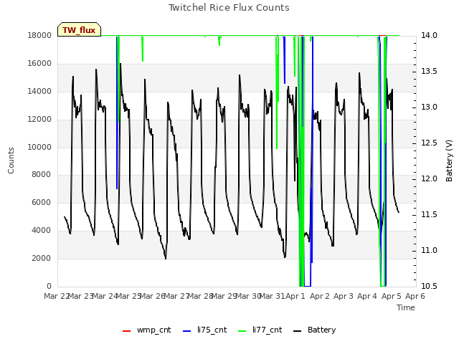459x344 pixels.
Task: Click the 14.0 battery voltage tick label
Action: (x=429, y=35)
